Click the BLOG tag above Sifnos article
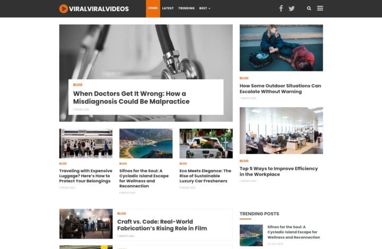The height and width of the screenshot is (249, 382). [x=123, y=163]
